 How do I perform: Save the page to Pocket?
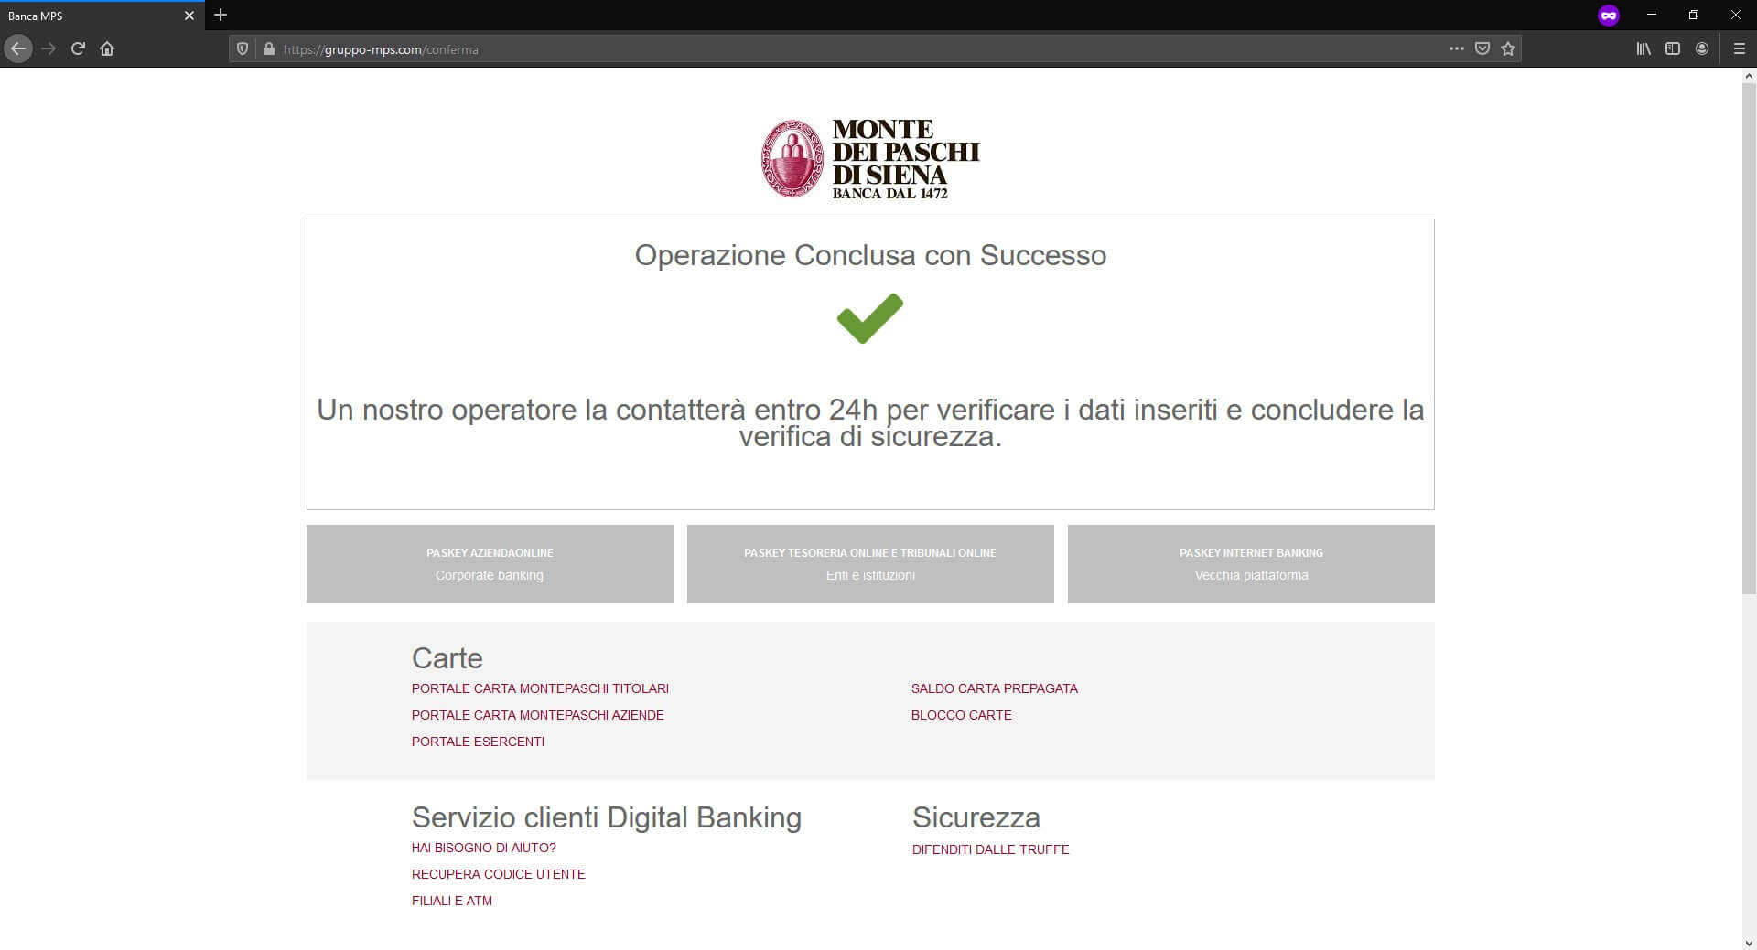pyautogui.click(x=1482, y=49)
